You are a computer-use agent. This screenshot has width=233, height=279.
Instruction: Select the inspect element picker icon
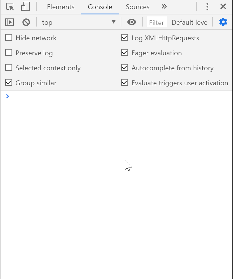(x=10, y=7)
